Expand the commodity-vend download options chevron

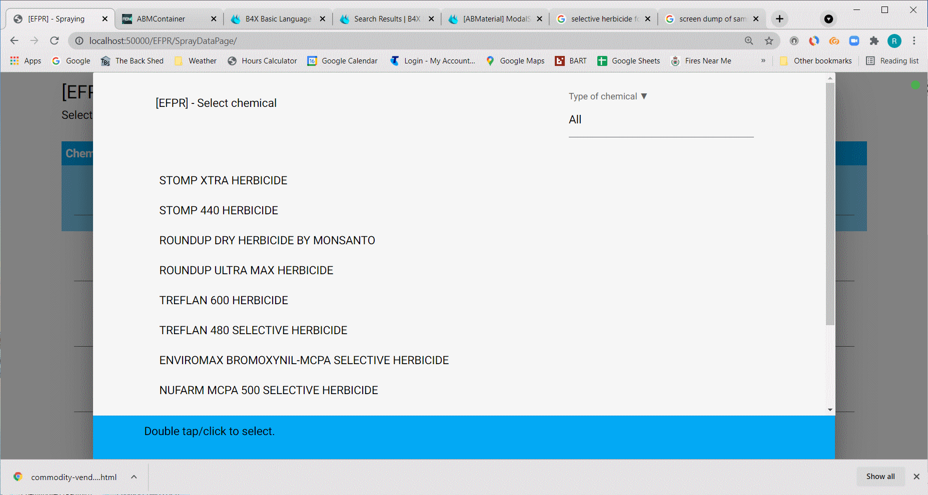click(x=134, y=477)
